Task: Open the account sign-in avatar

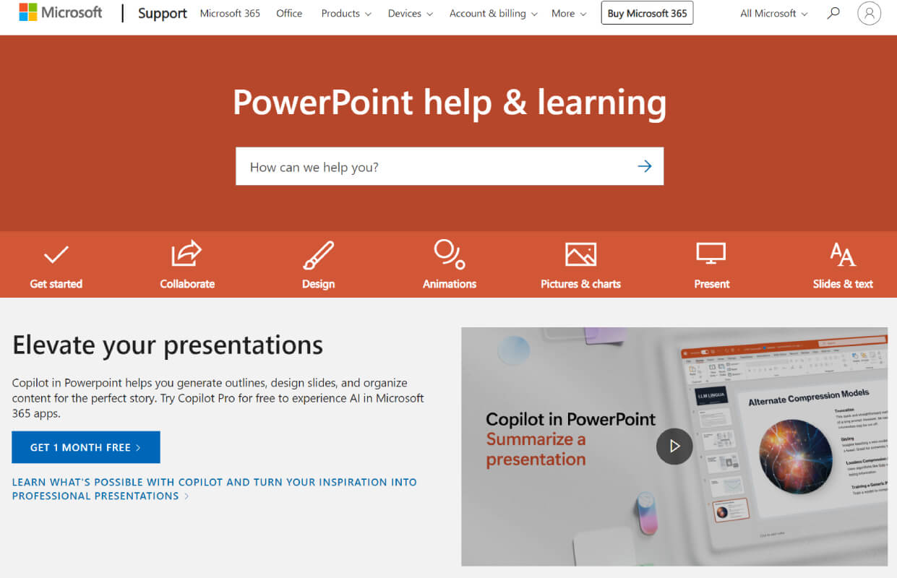Action: [870, 13]
